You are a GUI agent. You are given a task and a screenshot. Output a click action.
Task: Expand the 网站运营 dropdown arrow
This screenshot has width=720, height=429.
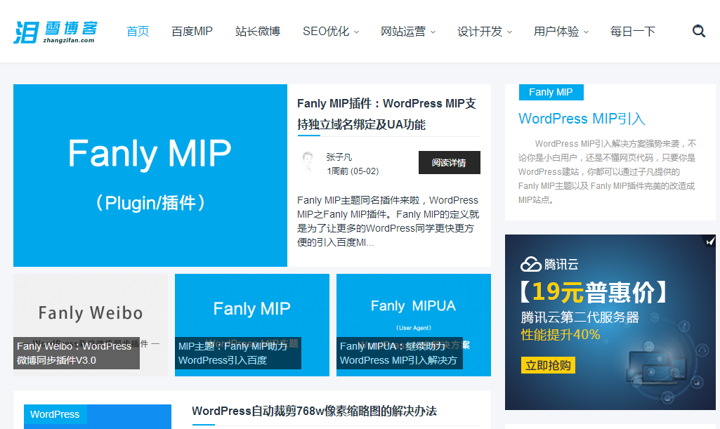(x=433, y=32)
